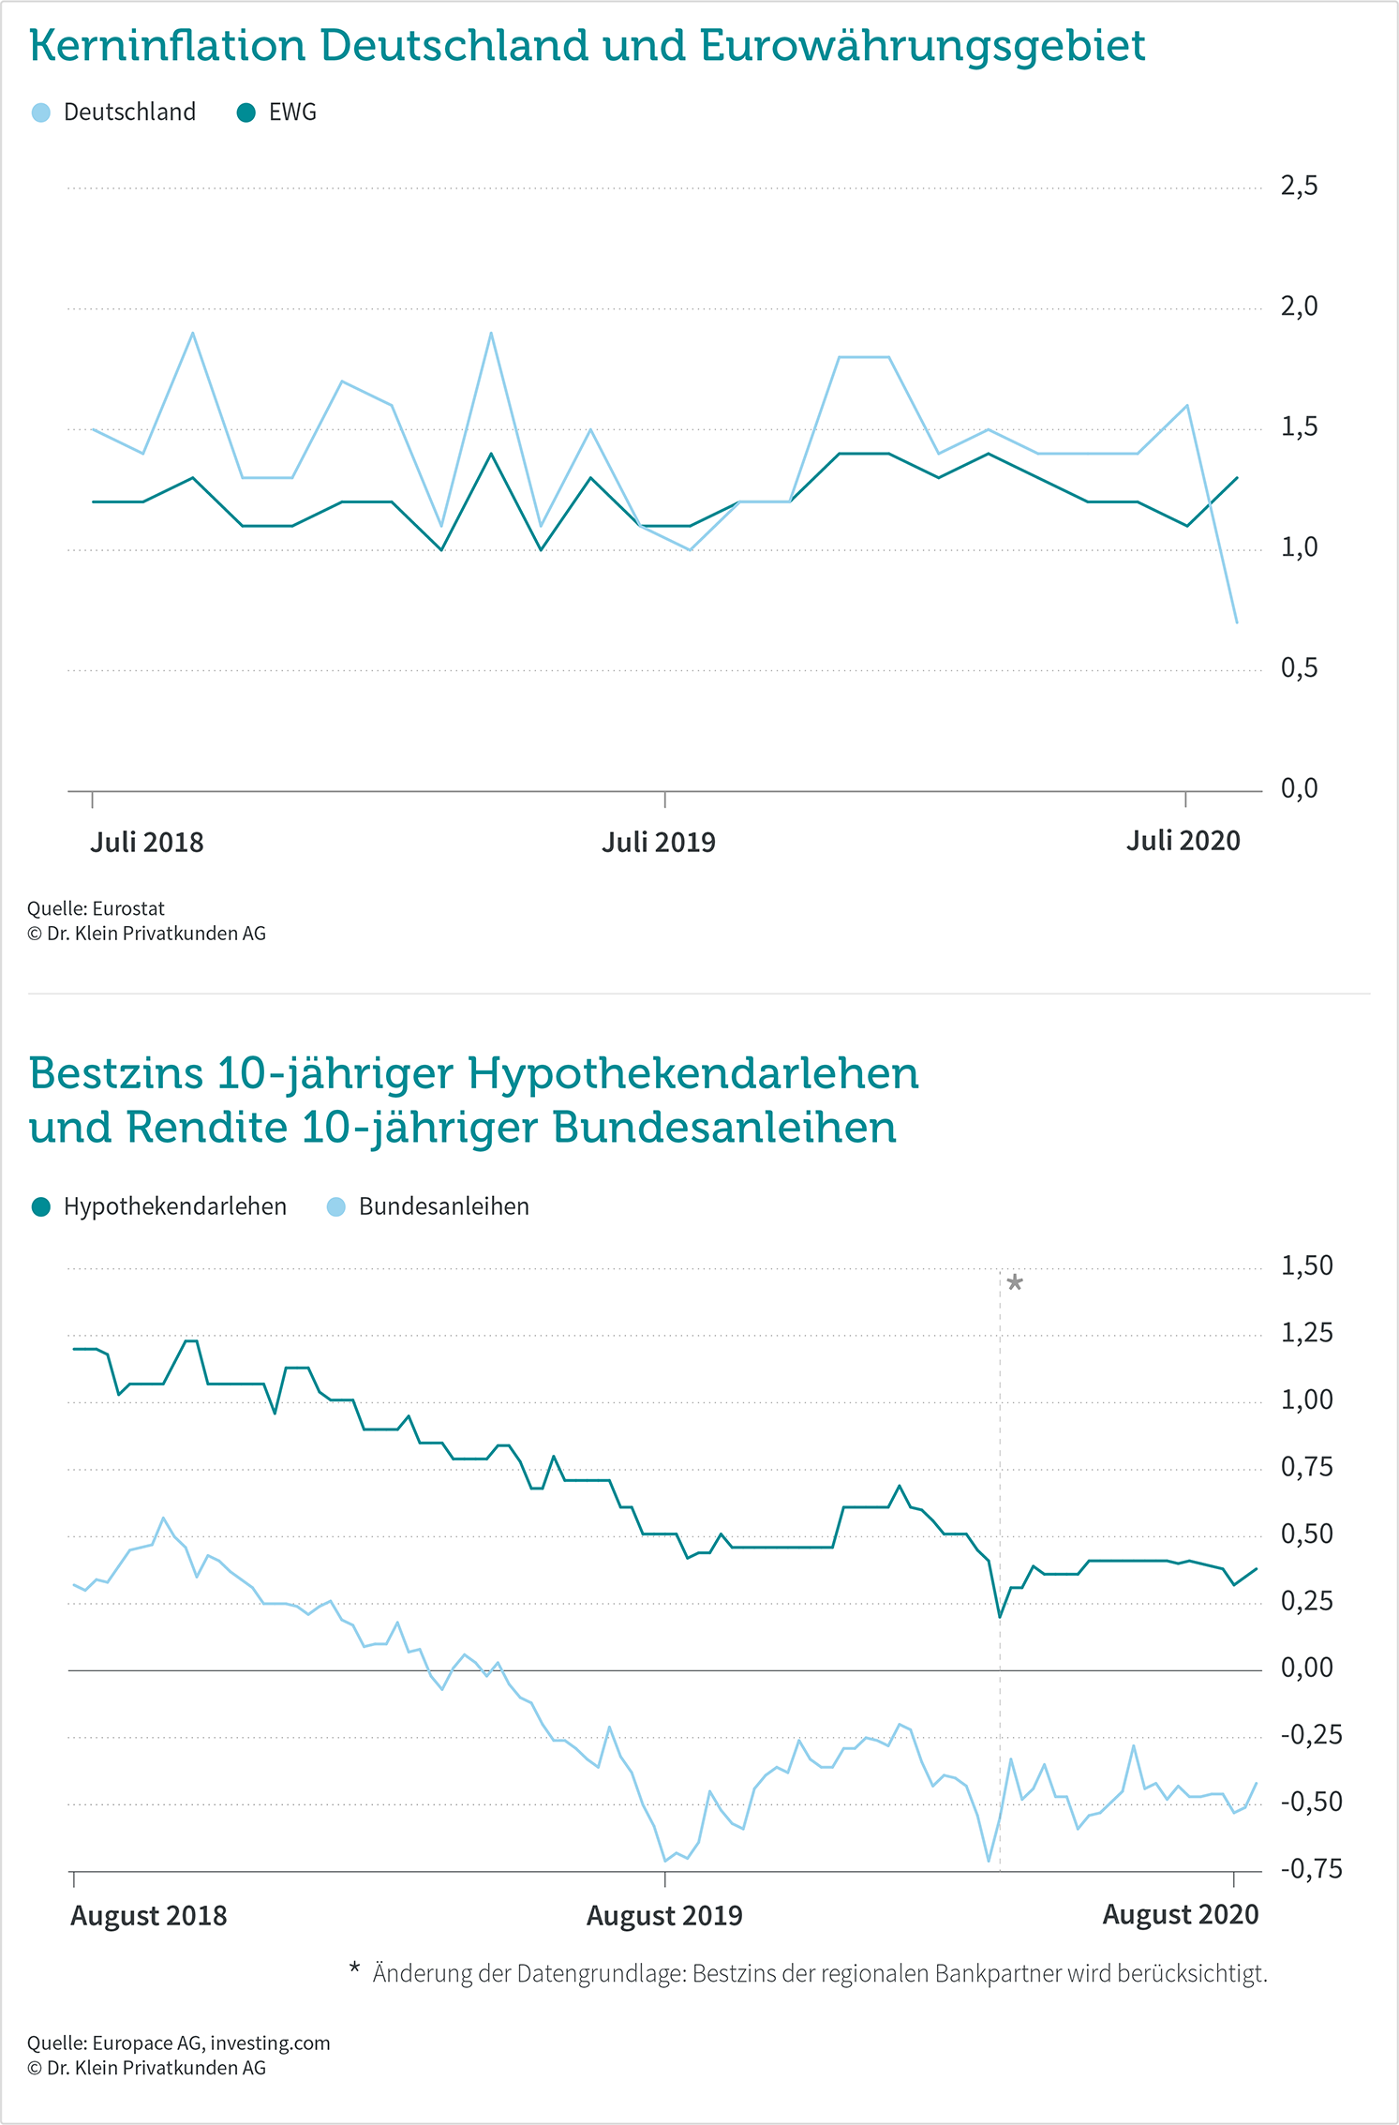Click the Kerninflation chart title

coord(588,47)
